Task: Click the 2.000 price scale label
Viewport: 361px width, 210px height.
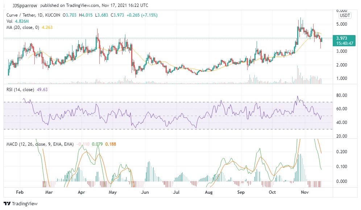Action: tap(342, 65)
